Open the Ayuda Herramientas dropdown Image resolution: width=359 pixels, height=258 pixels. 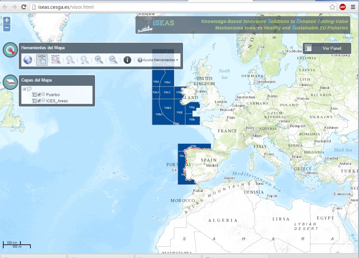pos(158,60)
